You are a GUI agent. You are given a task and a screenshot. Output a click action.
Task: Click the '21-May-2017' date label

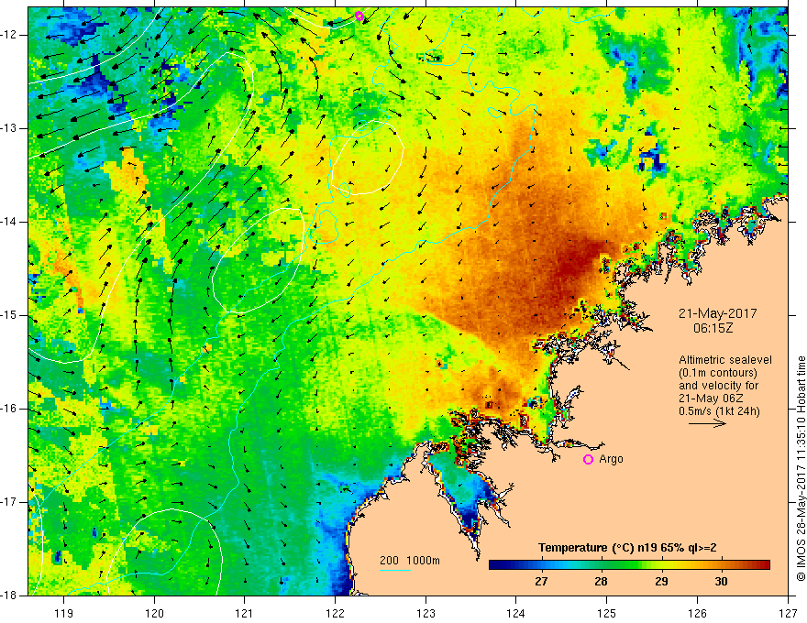[717, 313]
